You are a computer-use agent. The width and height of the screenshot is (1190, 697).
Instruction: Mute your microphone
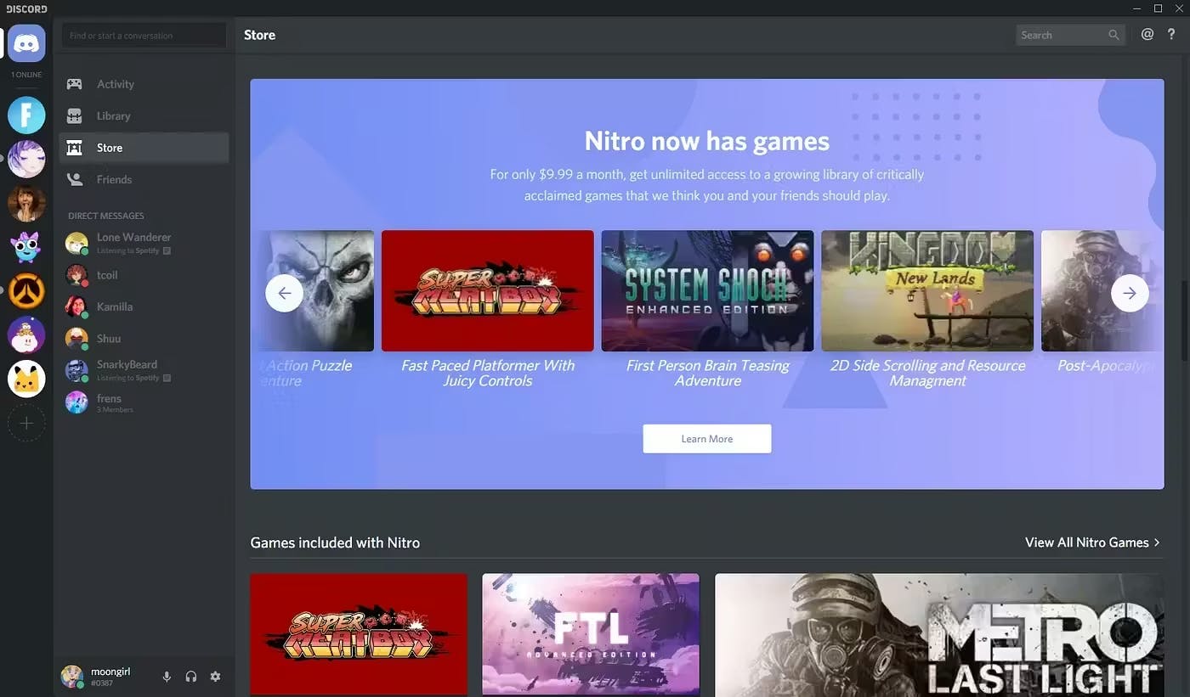tap(167, 676)
